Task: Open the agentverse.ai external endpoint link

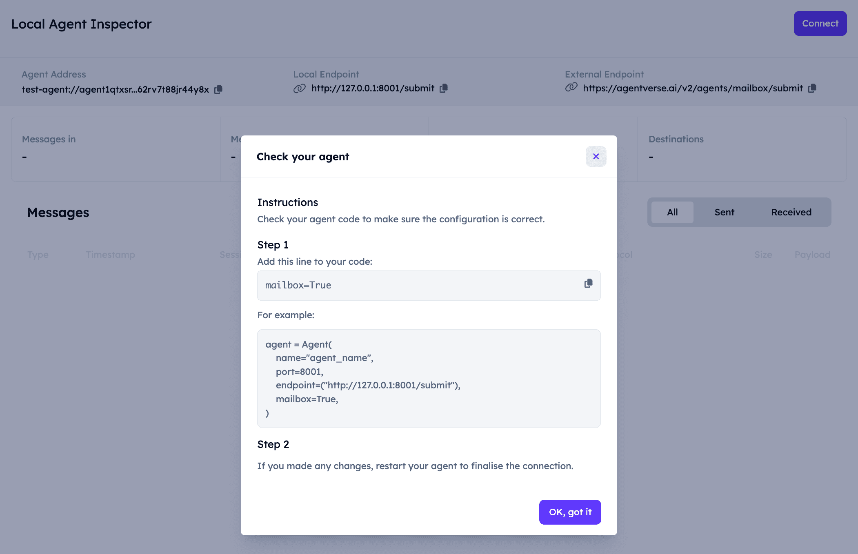Action: [693, 88]
